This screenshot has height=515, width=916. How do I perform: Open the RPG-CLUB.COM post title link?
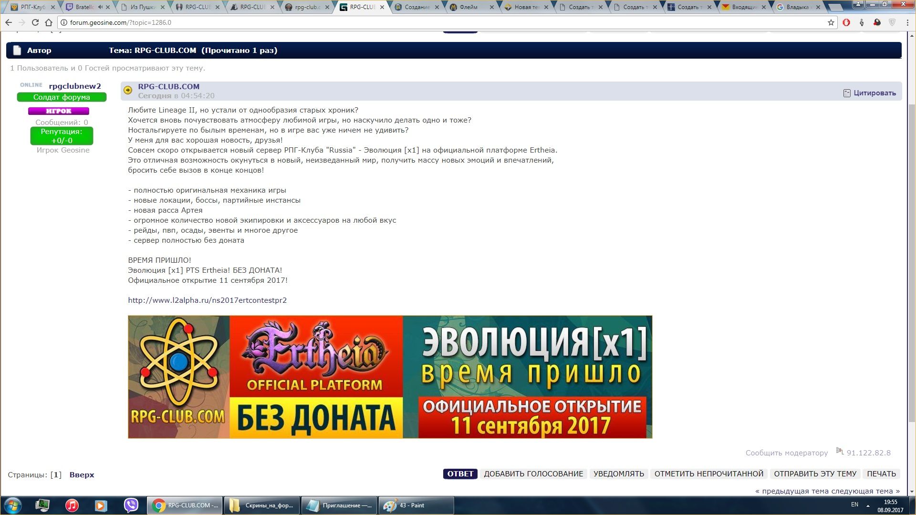click(x=168, y=86)
